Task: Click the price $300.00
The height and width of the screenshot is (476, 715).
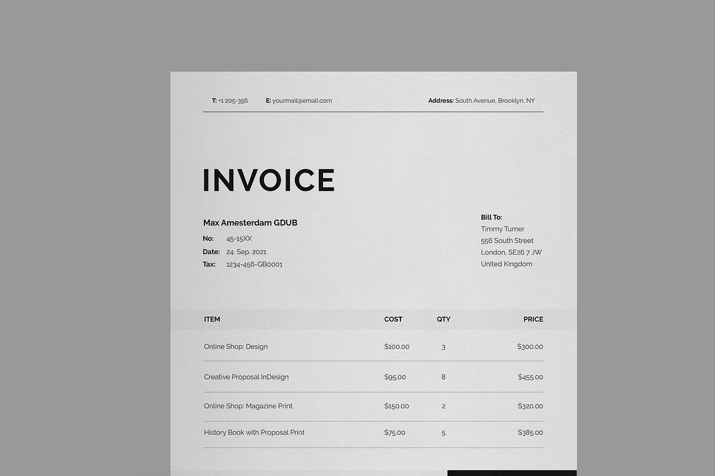Action: coord(530,346)
